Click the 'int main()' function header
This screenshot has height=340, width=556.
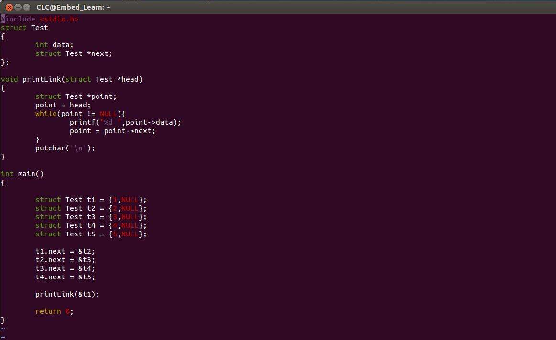pyautogui.click(x=22, y=174)
